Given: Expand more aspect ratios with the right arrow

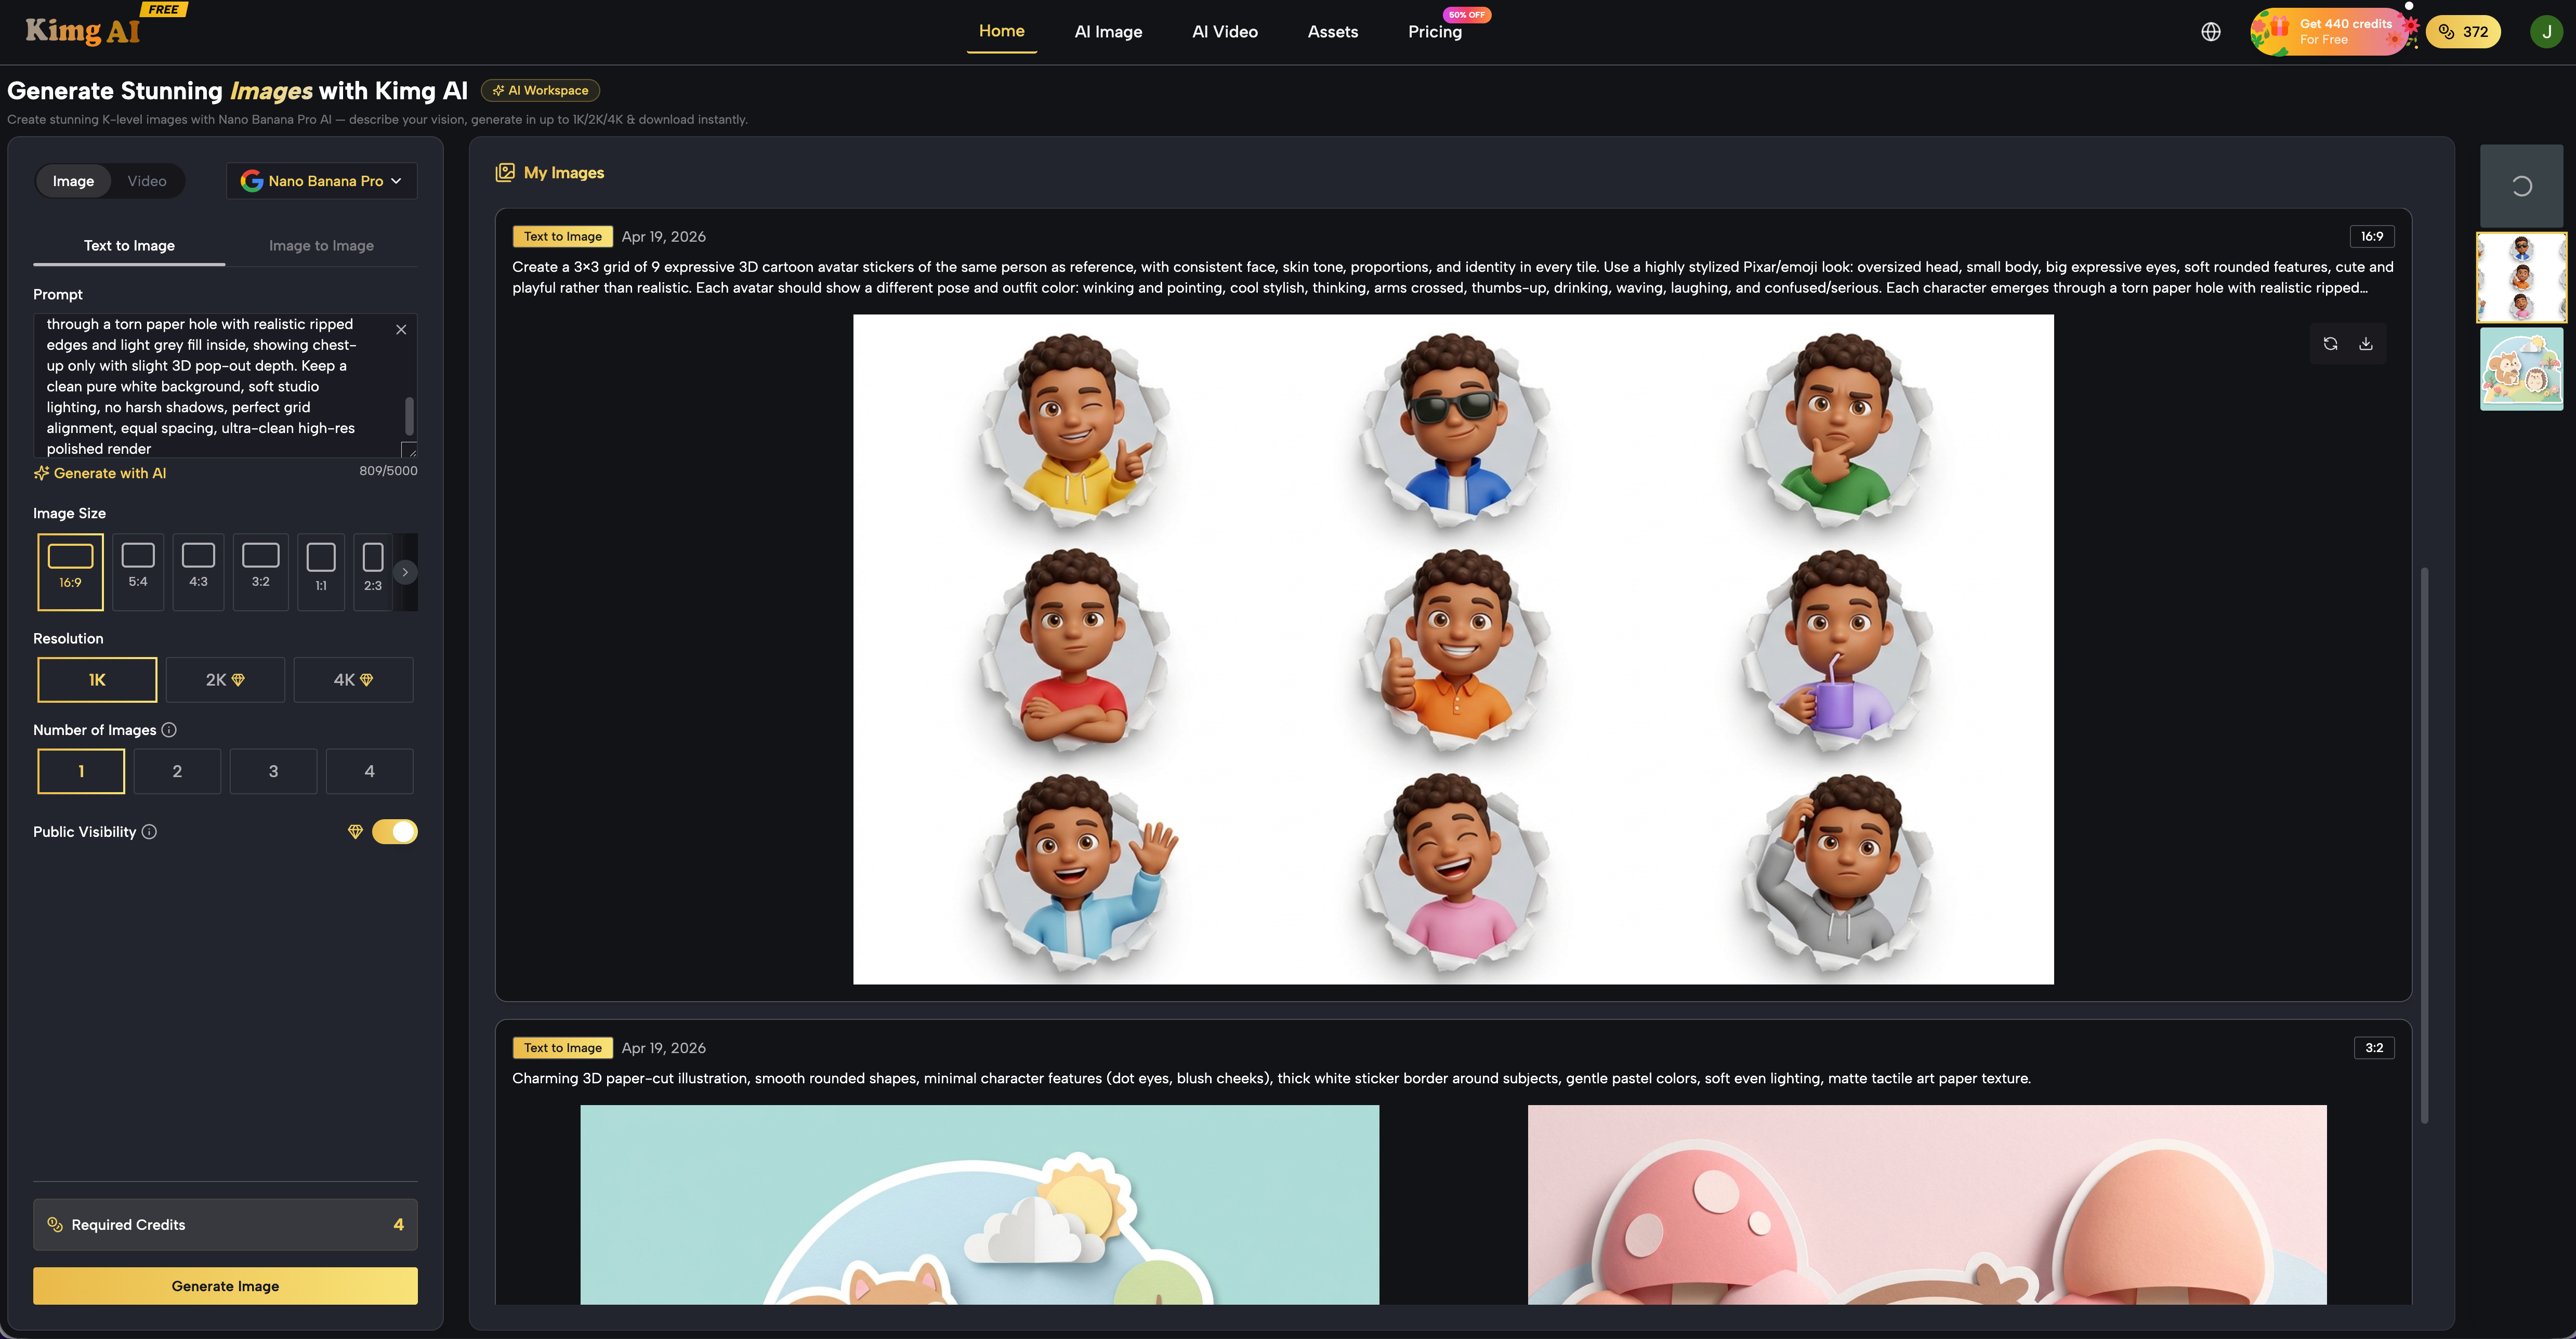Looking at the screenshot, I should [x=405, y=572].
